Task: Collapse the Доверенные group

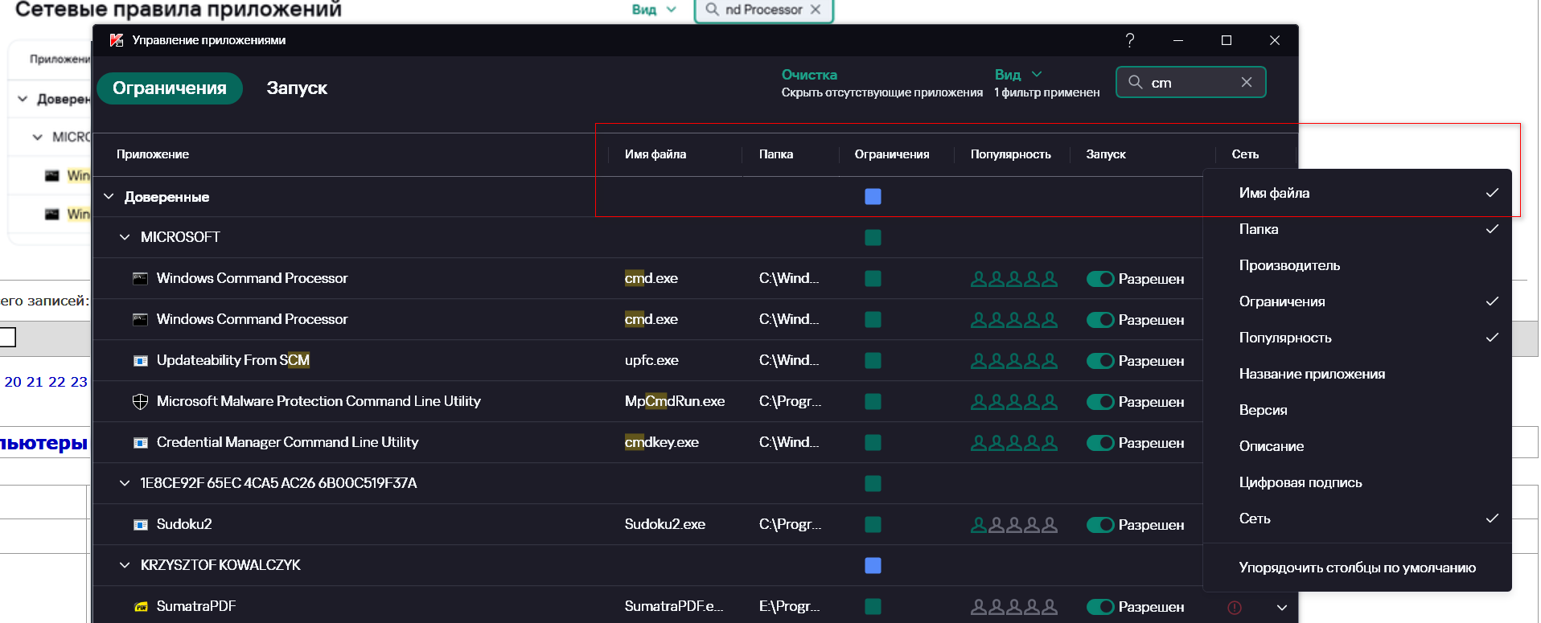Action: pos(109,197)
